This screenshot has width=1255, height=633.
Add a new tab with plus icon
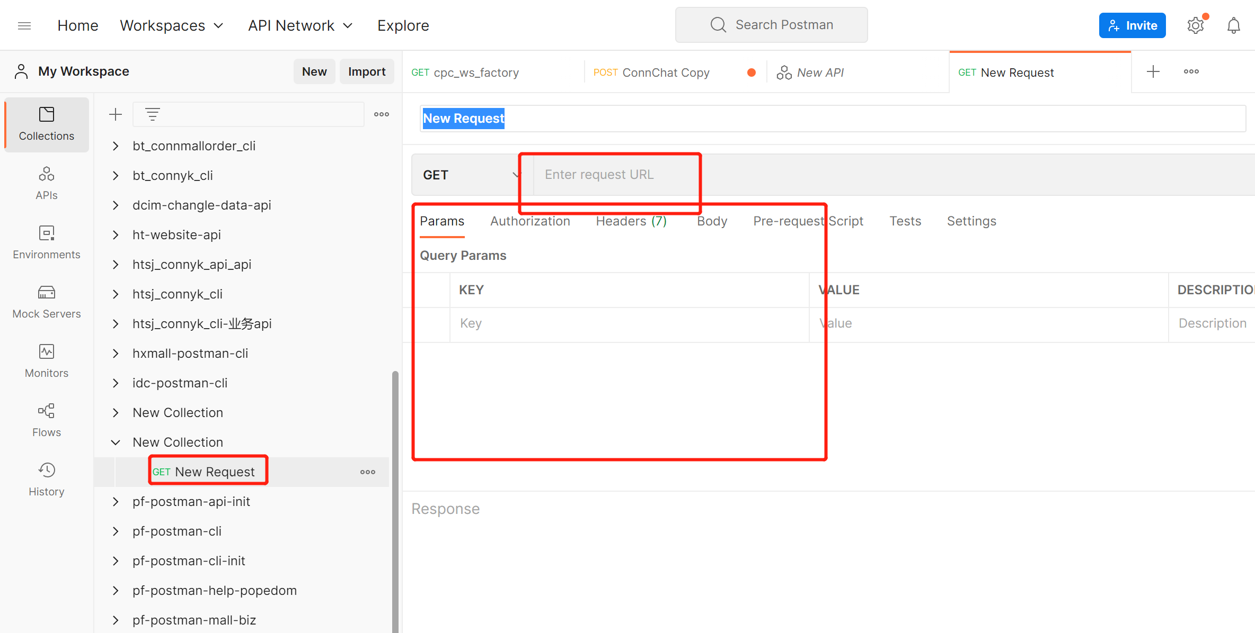click(x=1153, y=72)
